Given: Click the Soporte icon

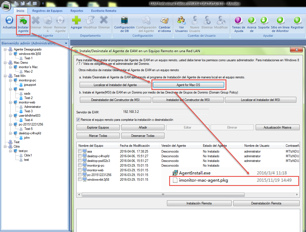Looking at the screenshot, I should (x=264, y=20).
